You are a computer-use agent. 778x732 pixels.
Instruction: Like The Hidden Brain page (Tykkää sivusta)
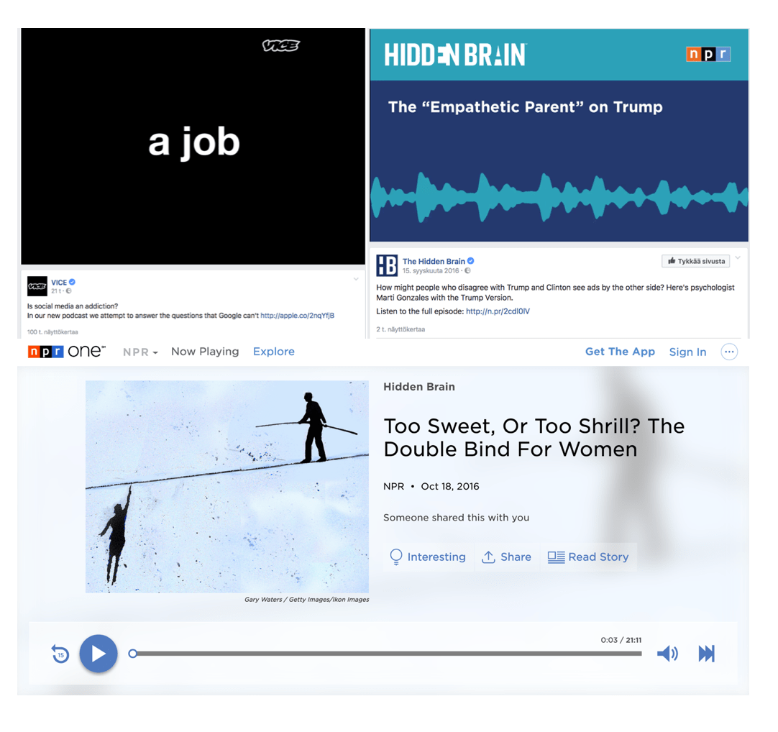pyautogui.click(x=695, y=261)
